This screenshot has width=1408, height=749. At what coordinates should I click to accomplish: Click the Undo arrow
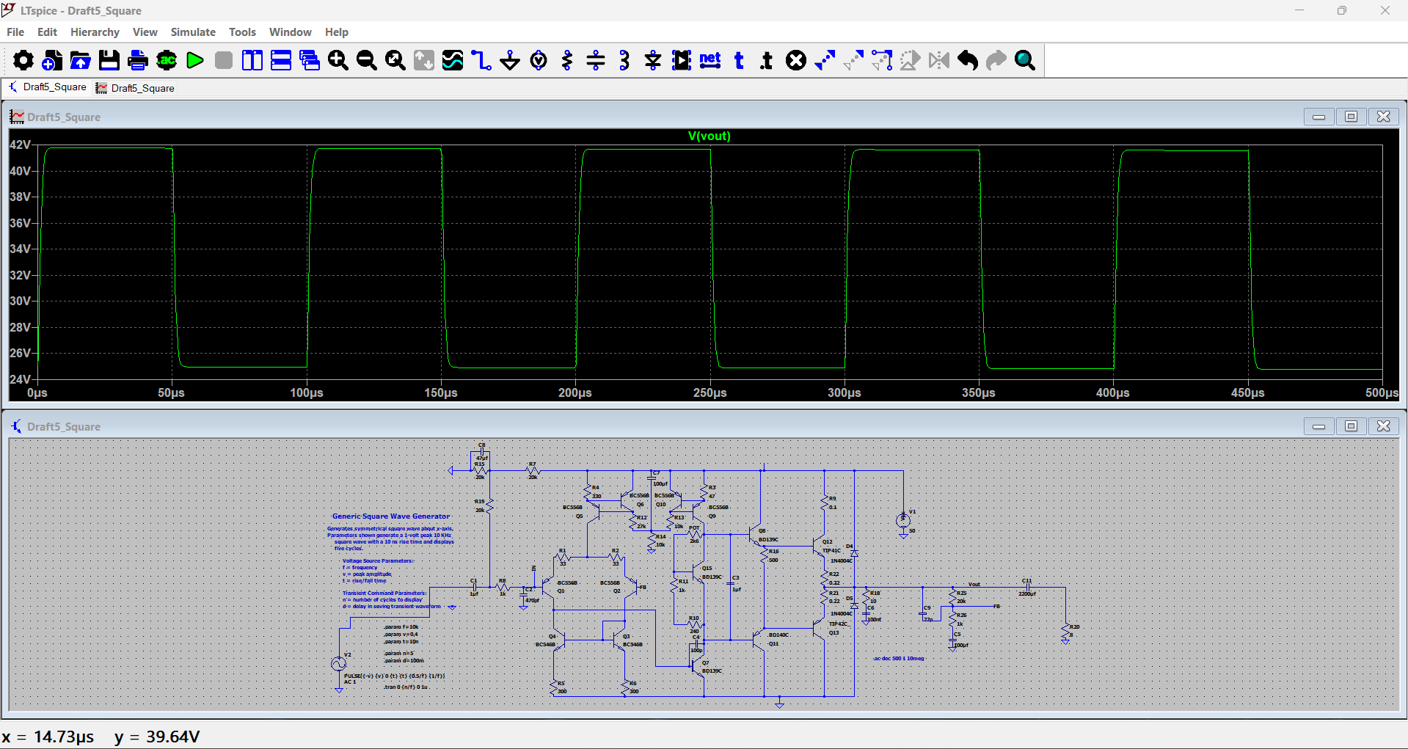click(x=968, y=60)
